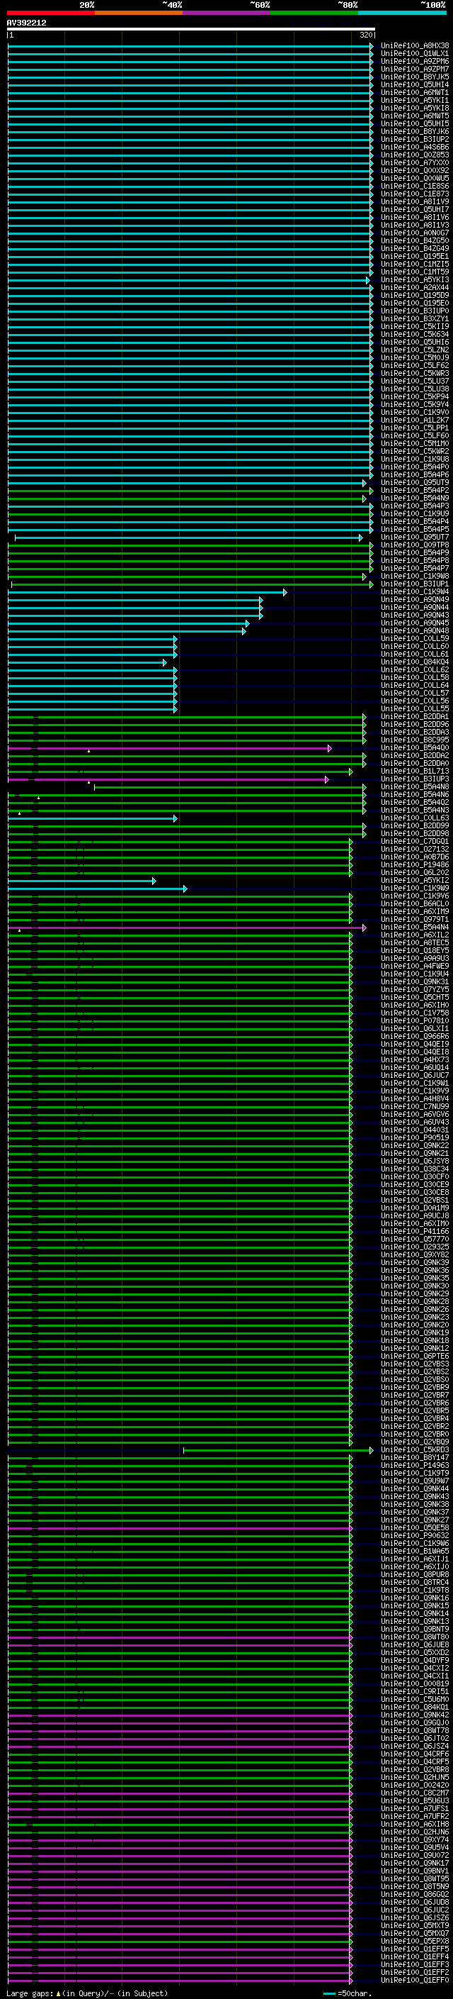Select label UniRef100_O00819
This screenshot has width=453, height=1999.
(x=414, y=1685)
